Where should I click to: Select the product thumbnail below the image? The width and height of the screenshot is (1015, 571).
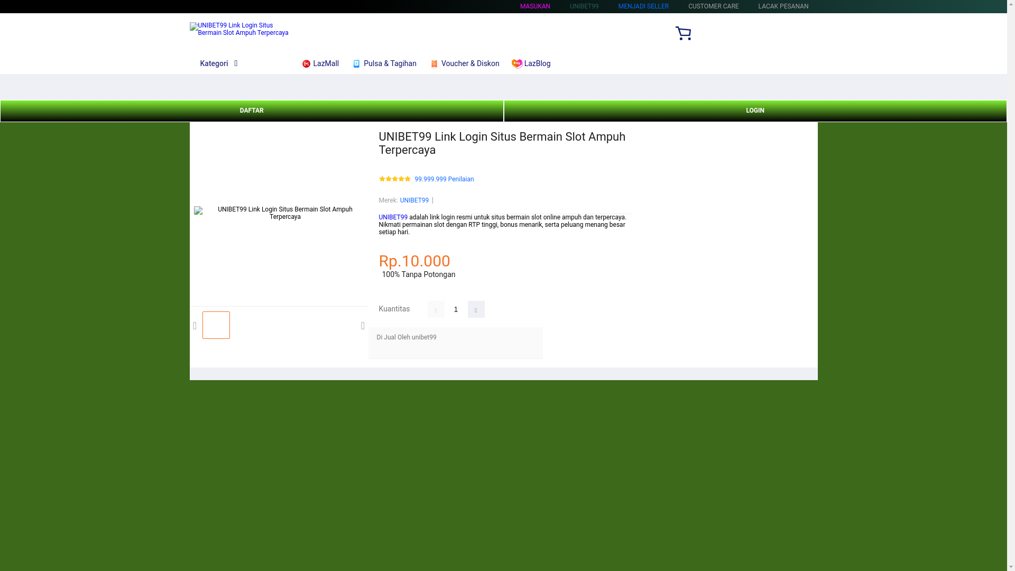(216, 325)
